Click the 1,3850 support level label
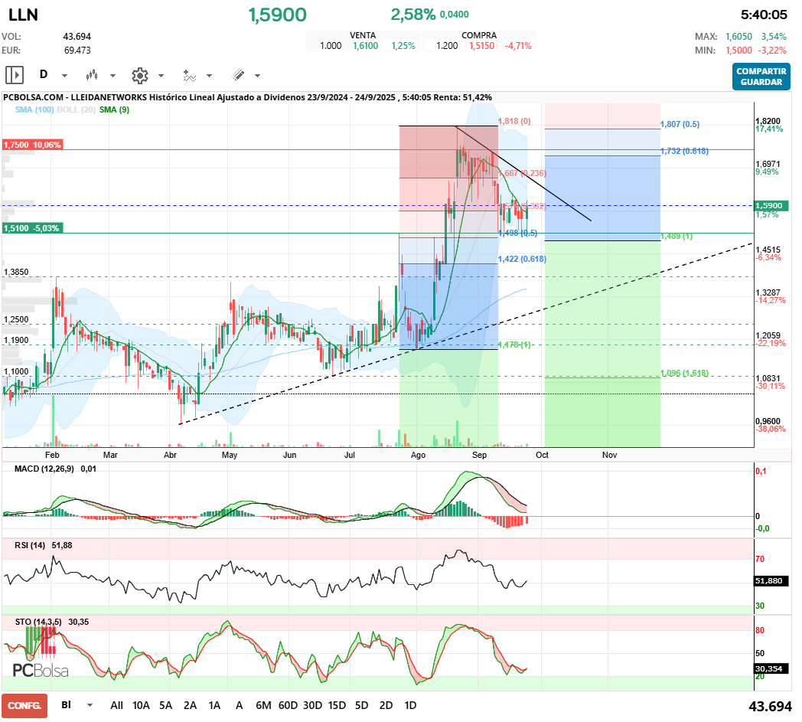Viewport: 802px width, 722px height. (x=16, y=273)
